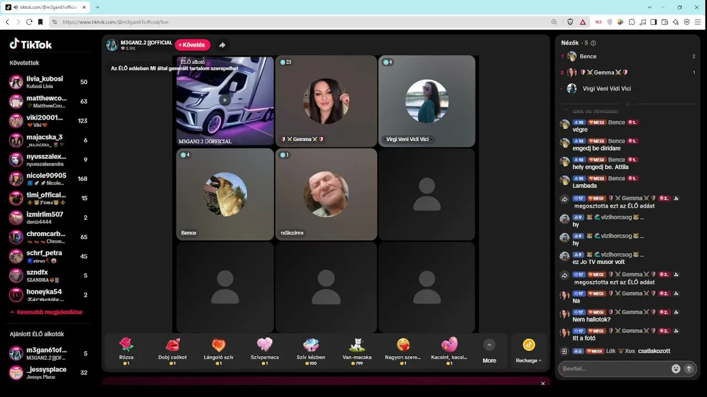Open nicole90905 live channel
This screenshot has width=707, height=397.
[x=49, y=179]
